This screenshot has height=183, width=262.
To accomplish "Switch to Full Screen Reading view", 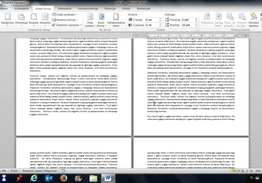I will pyautogui.click(x=238, y=171).
